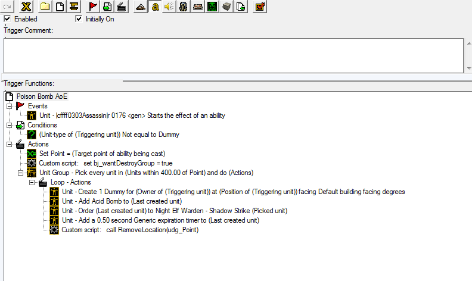
Task: Collapse the Events tree node
Action: tap(10, 106)
